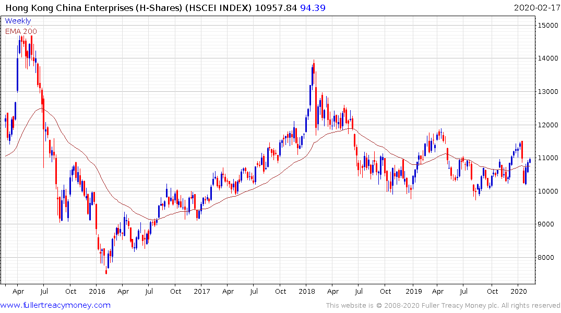Open the www.fullertreacymoney.com link
This screenshot has height=313, width=561.
point(55,305)
